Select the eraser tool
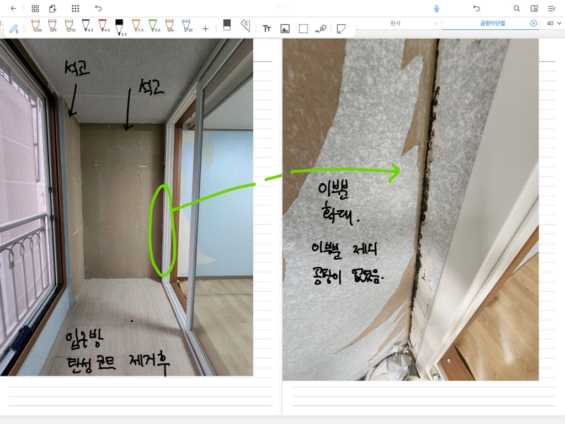Image resolution: width=565 pixels, height=424 pixels. click(227, 25)
